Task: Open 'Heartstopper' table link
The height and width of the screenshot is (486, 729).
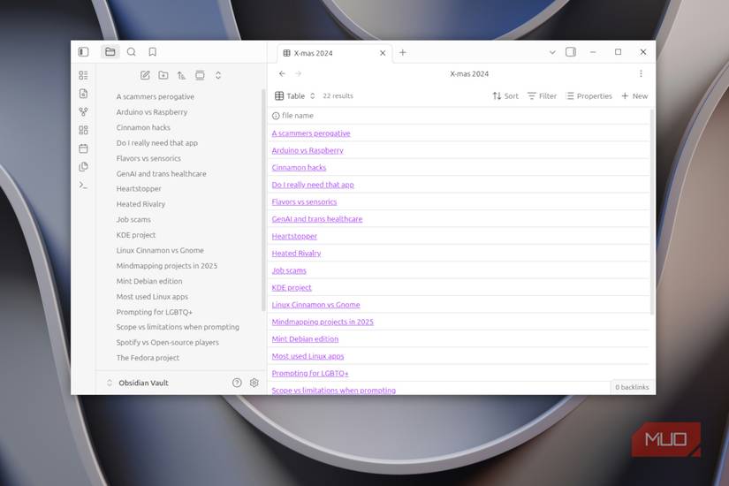Action: 294,236
